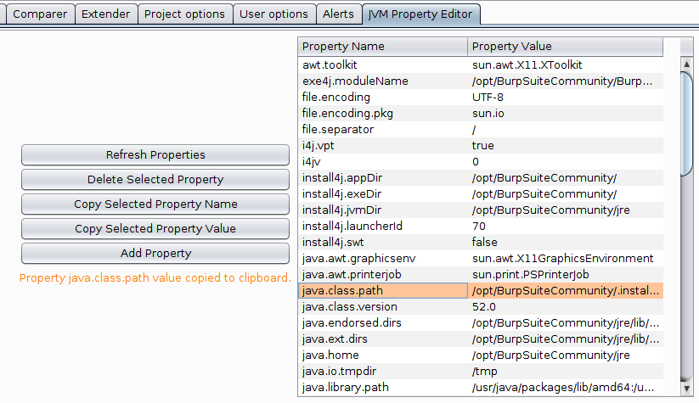Click the value 70 for launcherId
Screen dimensions: 699x403
(566, 227)
